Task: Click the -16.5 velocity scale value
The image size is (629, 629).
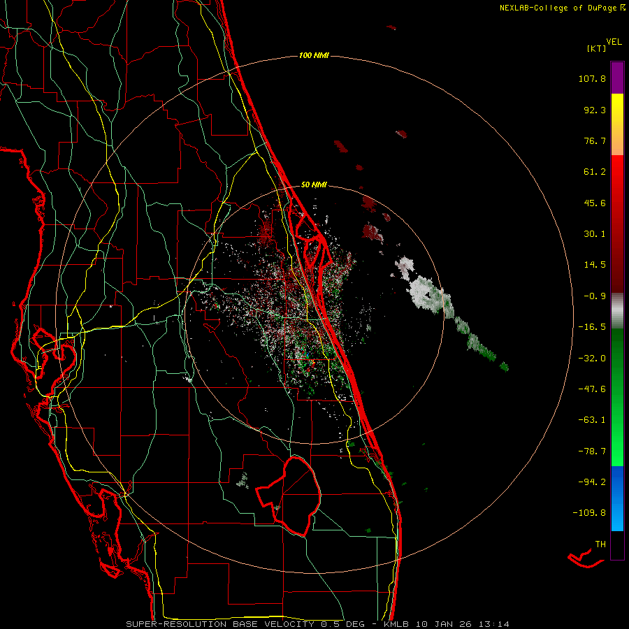Action: coord(592,327)
